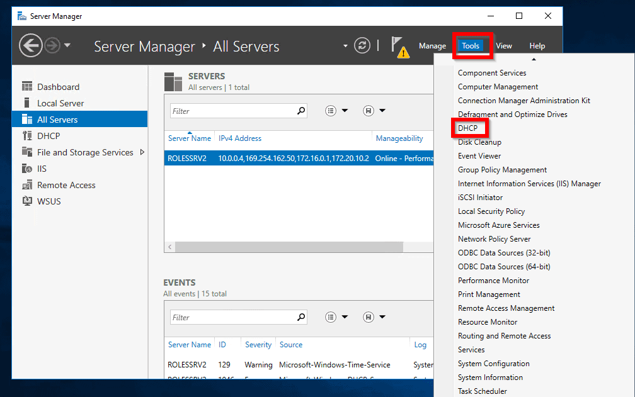Click search magnifier in Events filter
This screenshot has width=635, height=397.
(x=301, y=317)
